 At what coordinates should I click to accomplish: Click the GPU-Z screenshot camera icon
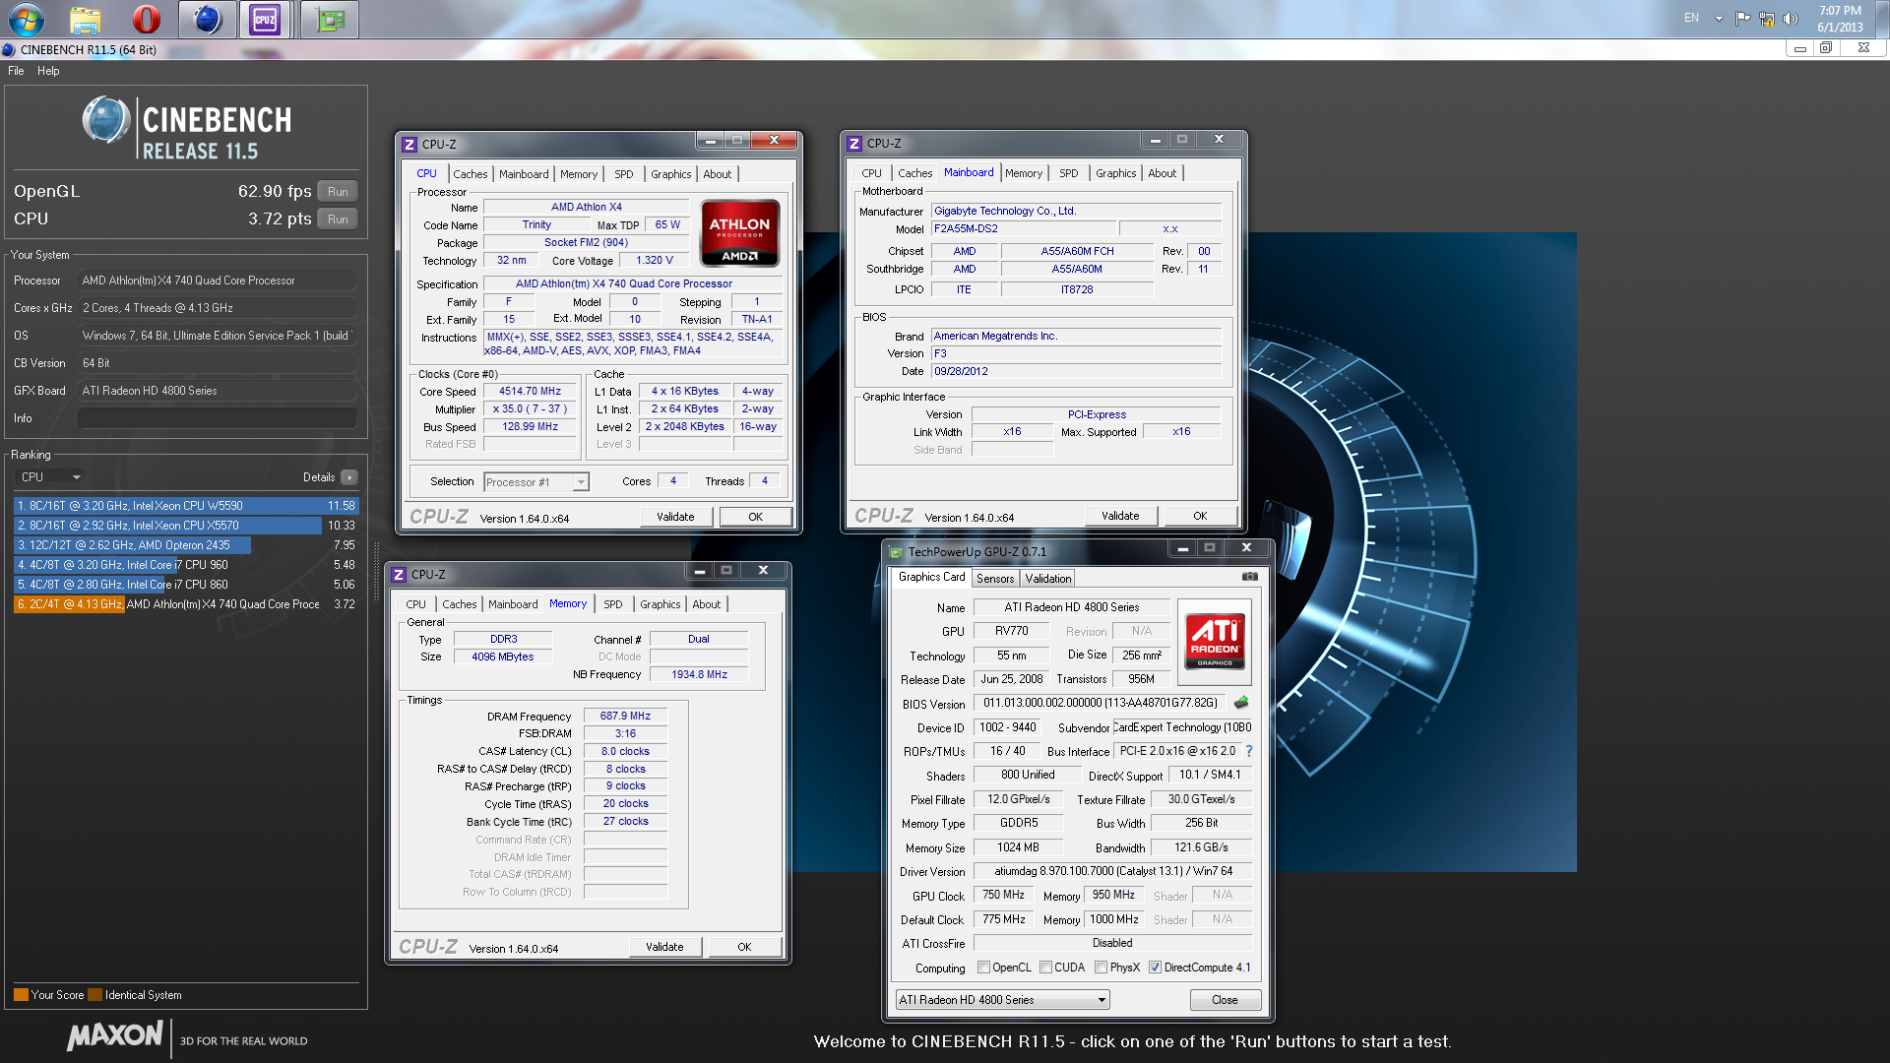1249,577
